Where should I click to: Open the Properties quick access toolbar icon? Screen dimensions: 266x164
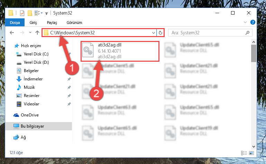pos(22,13)
